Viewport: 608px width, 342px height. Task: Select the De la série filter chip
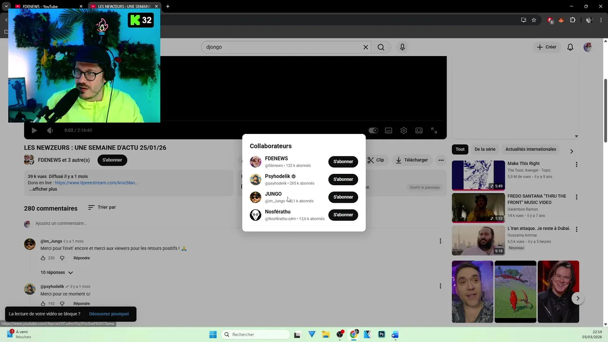click(x=485, y=149)
